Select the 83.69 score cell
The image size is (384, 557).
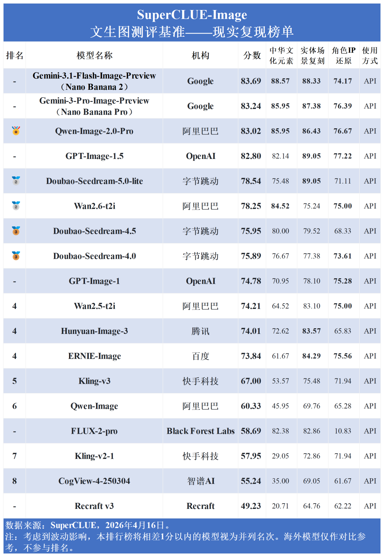click(x=251, y=81)
